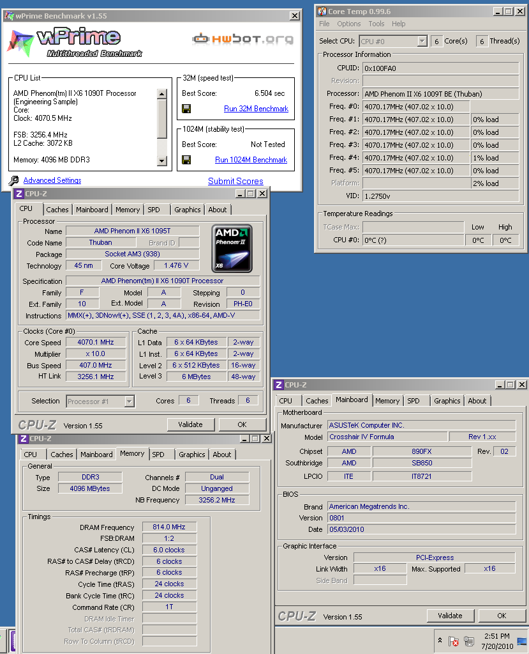Image resolution: width=529 pixels, height=654 pixels.
Task: Open the Select CPU dropdown in Core Temp
Action: tap(421, 41)
